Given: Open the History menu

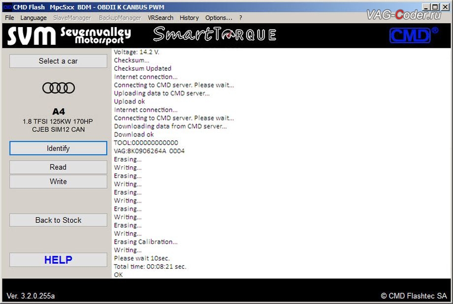Looking at the screenshot, I should (x=189, y=18).
